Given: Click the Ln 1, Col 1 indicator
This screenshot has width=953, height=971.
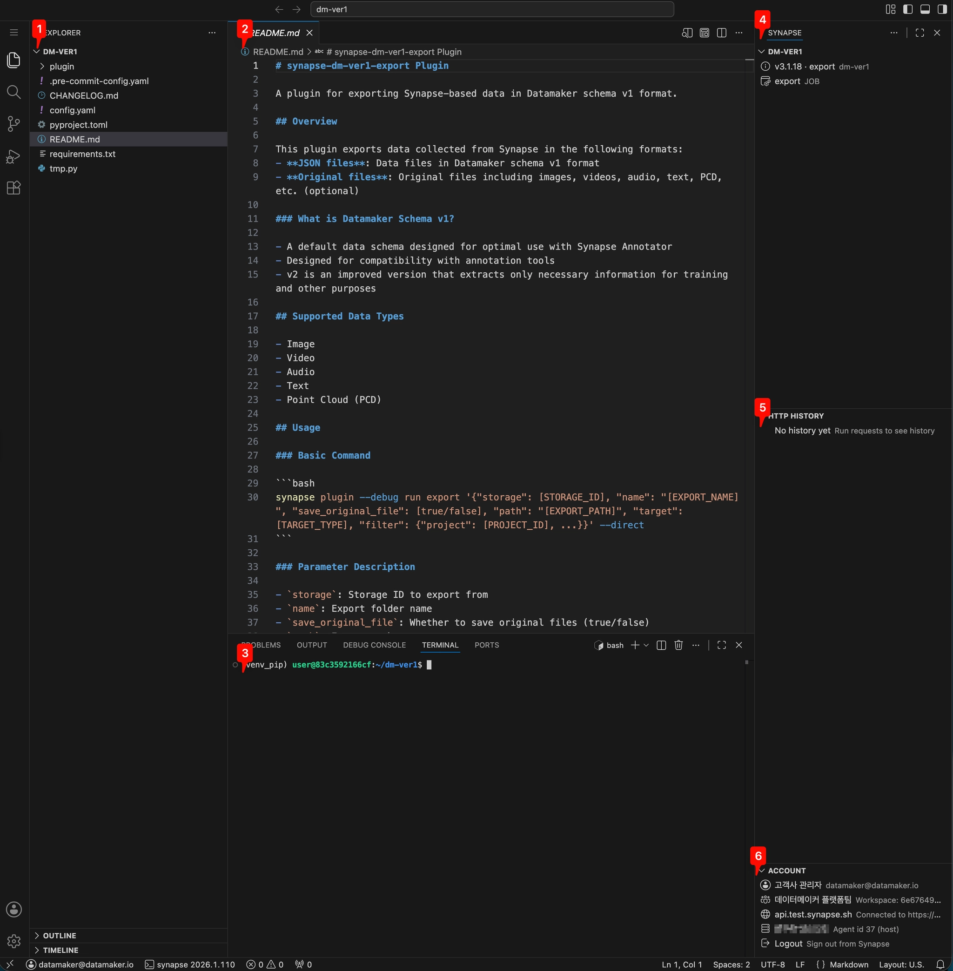Looking at the screenshot, I should [x=682, y=964].
